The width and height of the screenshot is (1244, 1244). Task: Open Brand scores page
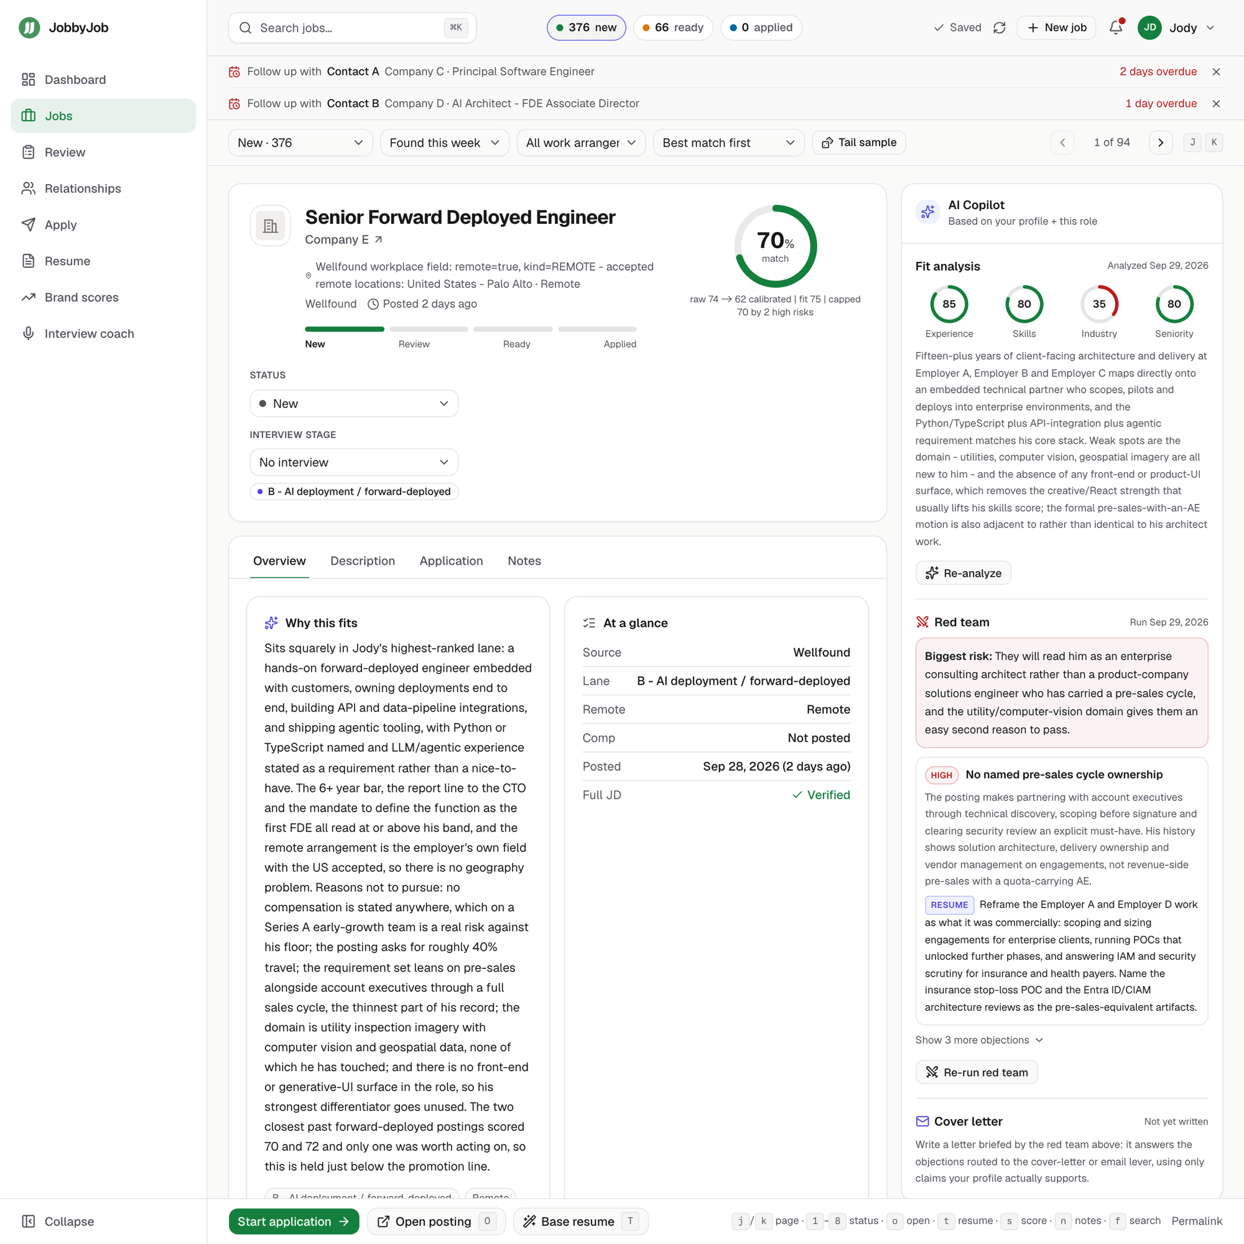click(103, 297)
